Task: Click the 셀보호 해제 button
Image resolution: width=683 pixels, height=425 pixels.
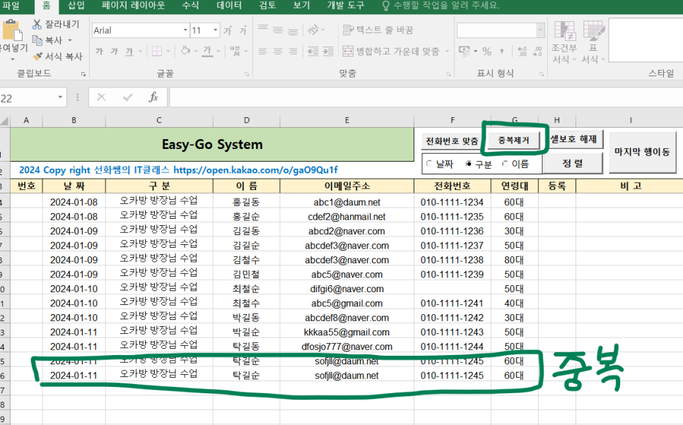Action: [574, 139]
